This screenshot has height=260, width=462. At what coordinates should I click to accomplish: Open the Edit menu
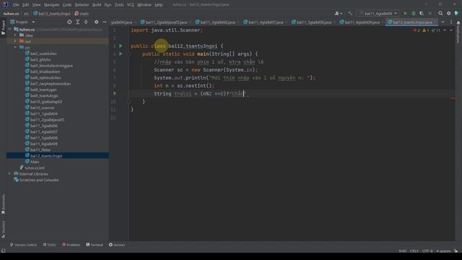[x=26, y=5]
